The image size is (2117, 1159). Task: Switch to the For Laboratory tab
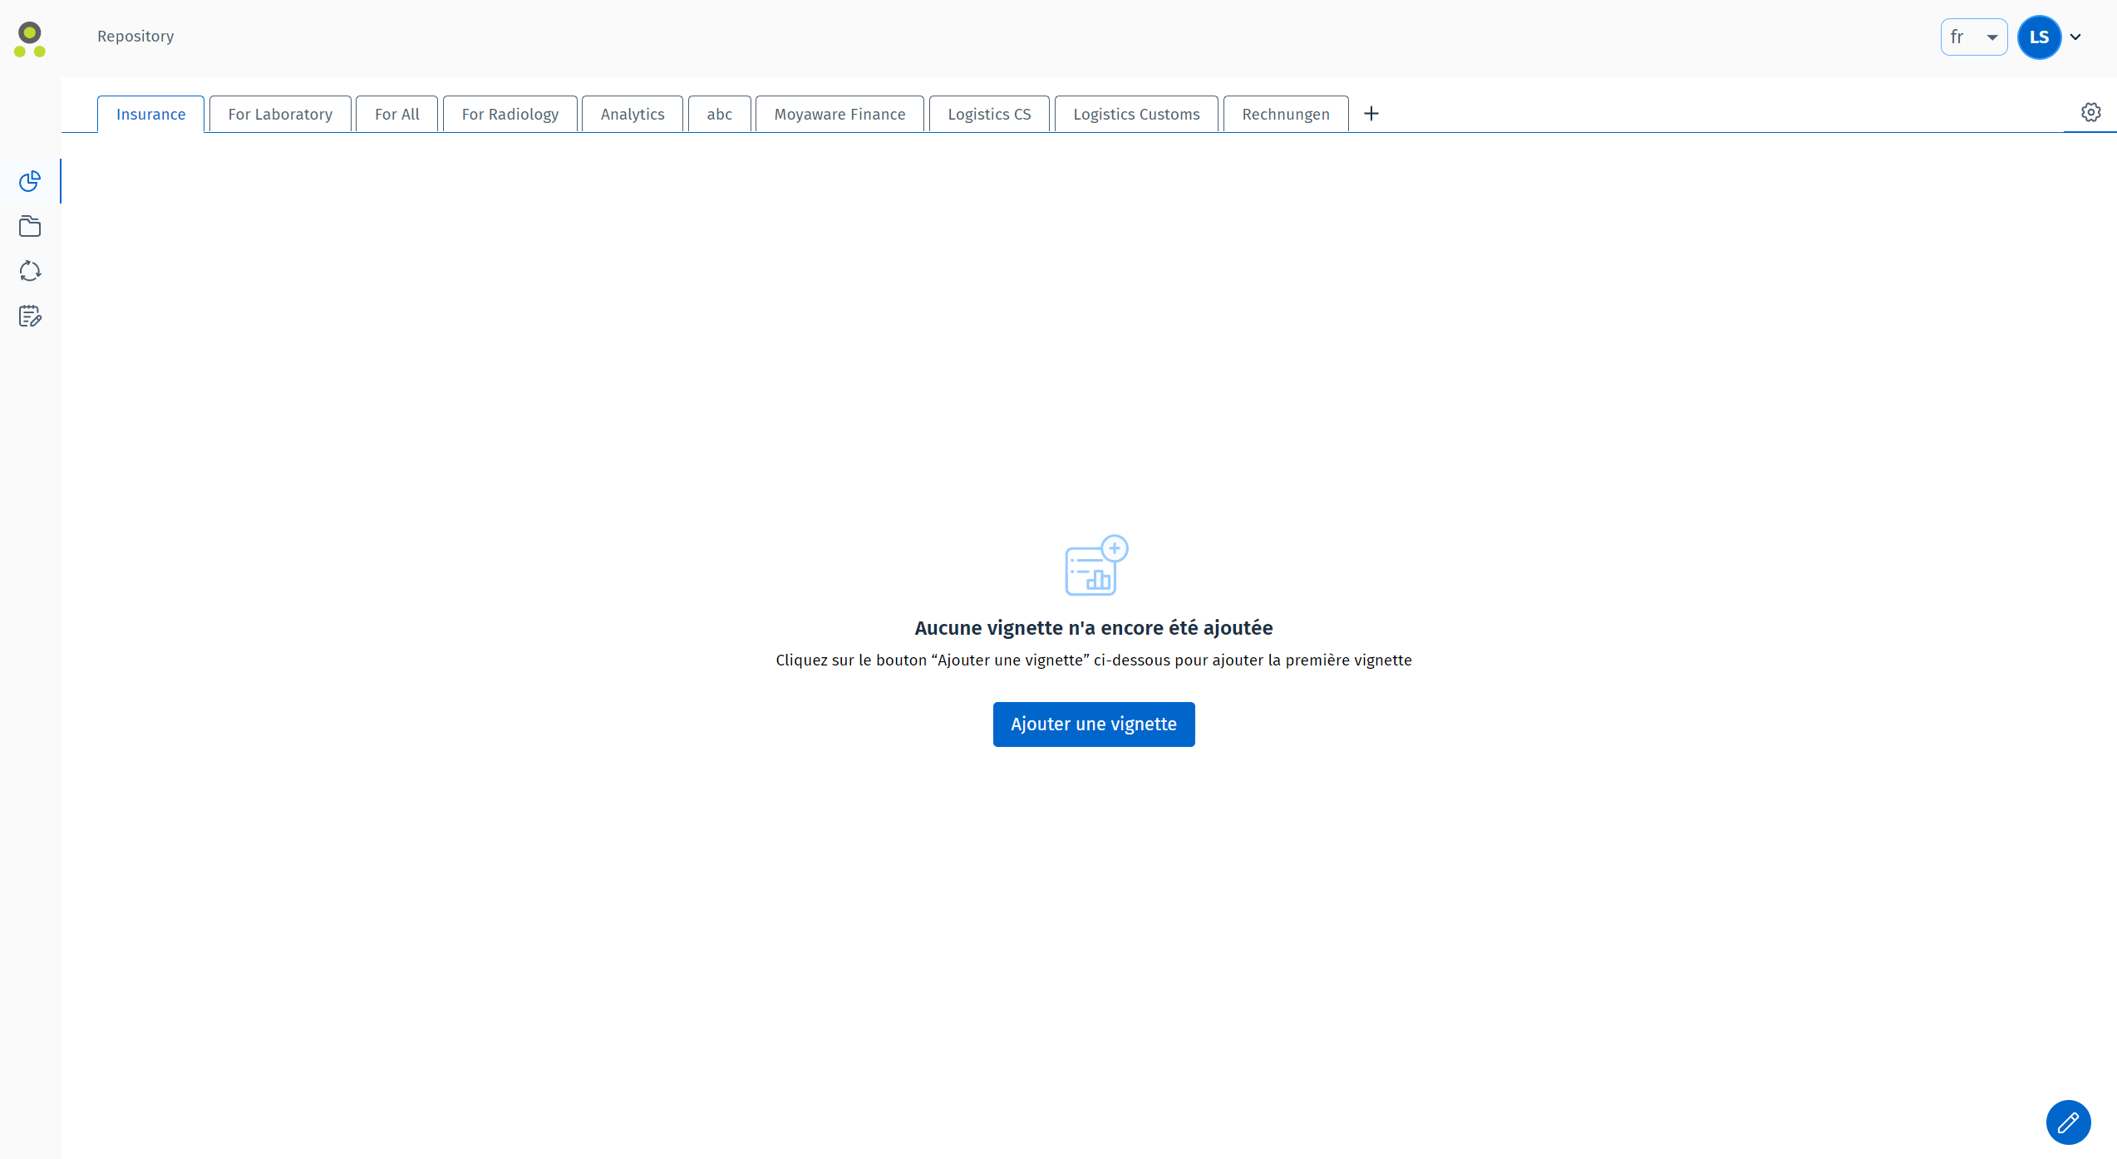click(x=280, y=115)
